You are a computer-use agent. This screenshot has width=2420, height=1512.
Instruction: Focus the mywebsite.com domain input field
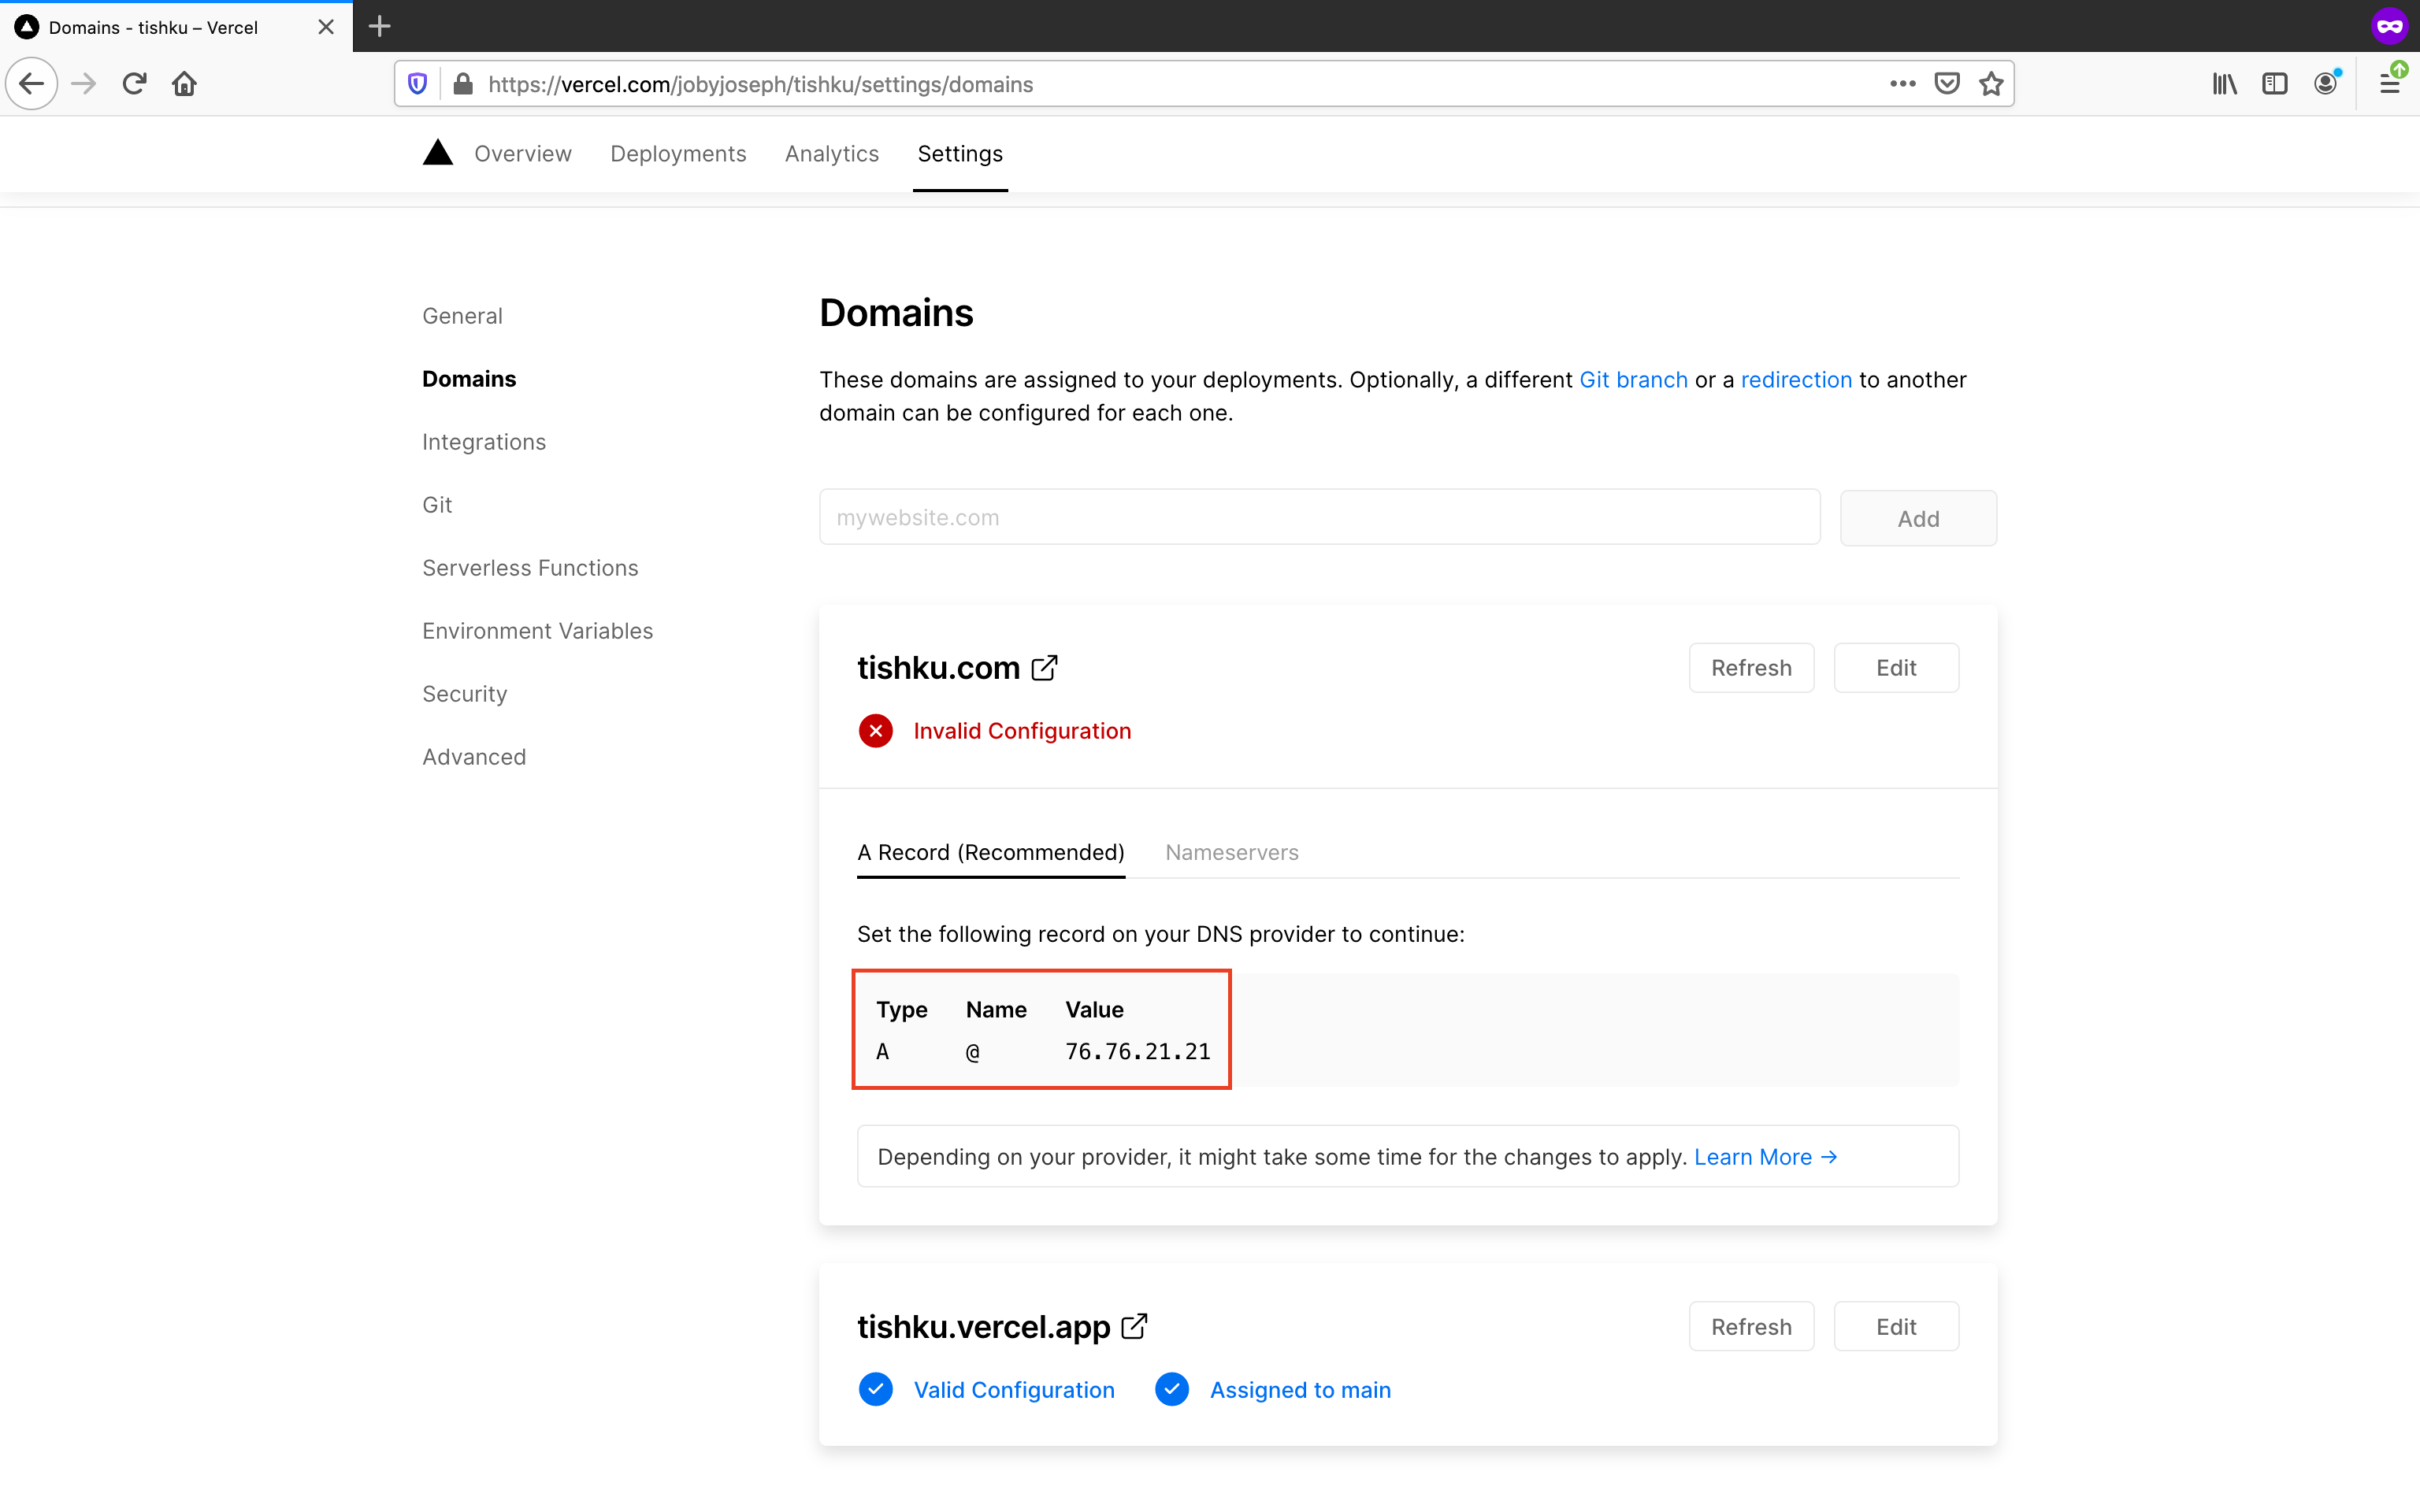click(x=1318, y=518)
